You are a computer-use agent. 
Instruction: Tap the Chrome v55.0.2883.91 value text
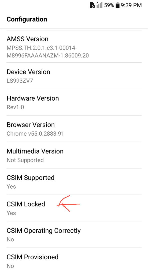35,134
